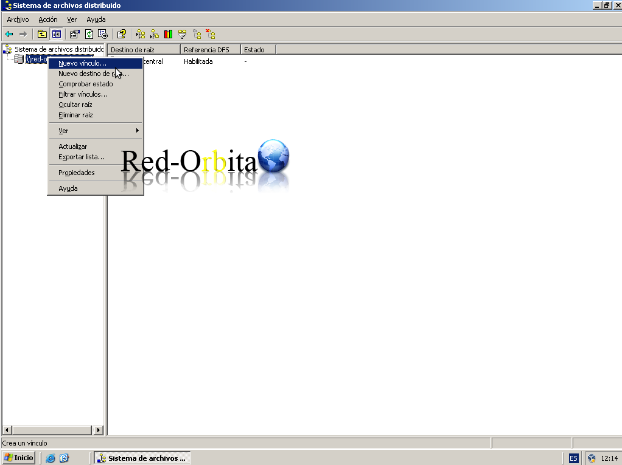Activate Sistema de archivos taskbar button
Image resolution: width=622 pixels, height=465 pixels.
pos(142,458)
